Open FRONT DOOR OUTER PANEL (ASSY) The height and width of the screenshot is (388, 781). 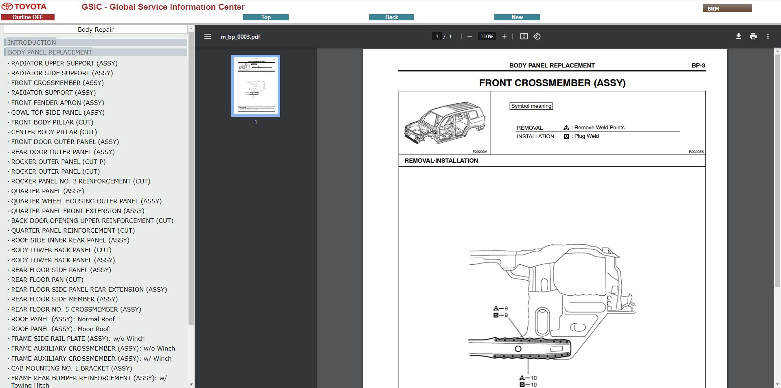tap(65, 142)
